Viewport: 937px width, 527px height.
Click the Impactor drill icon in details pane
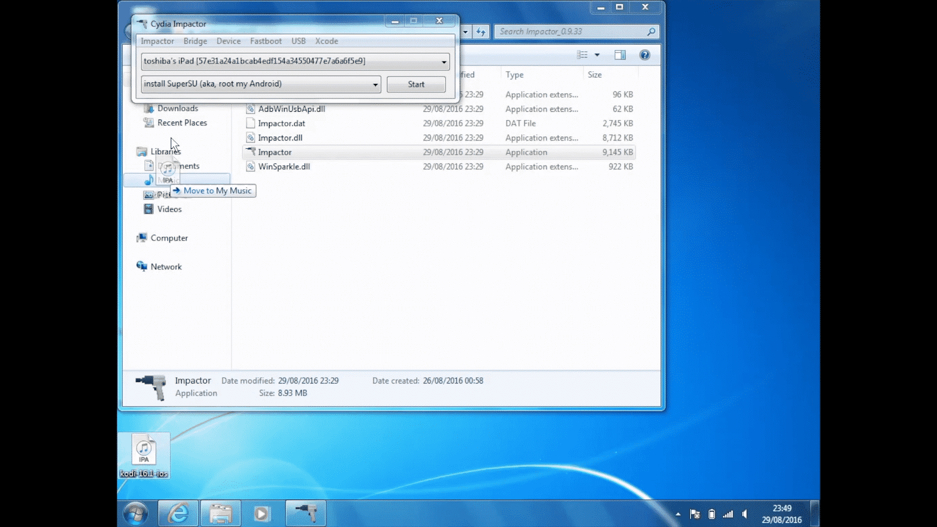click(x=152, y=387)
